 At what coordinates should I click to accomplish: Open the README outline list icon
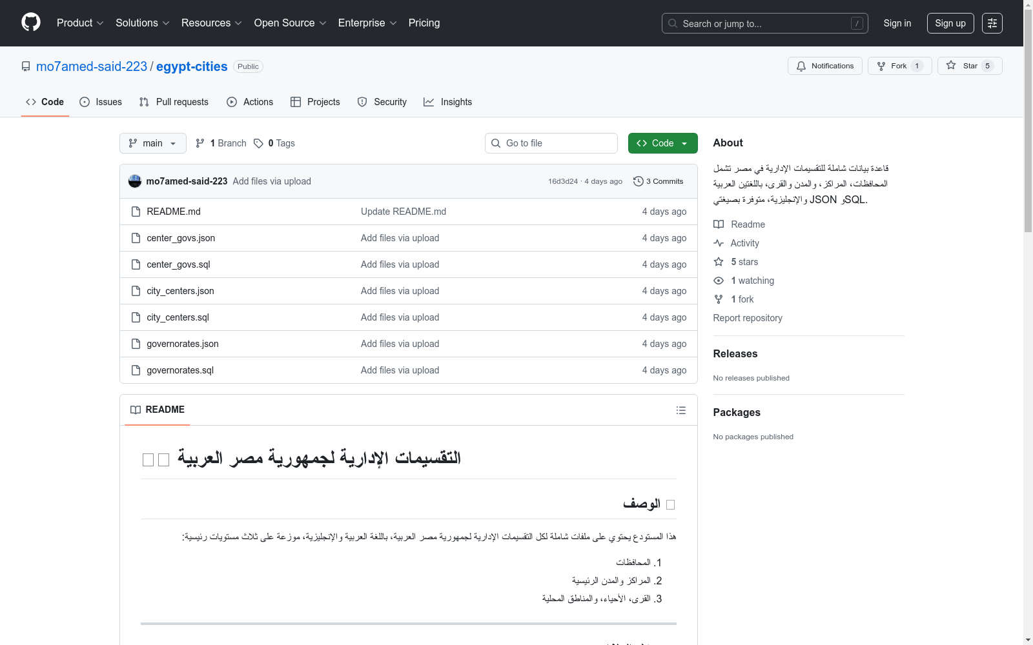click(680, 410)
